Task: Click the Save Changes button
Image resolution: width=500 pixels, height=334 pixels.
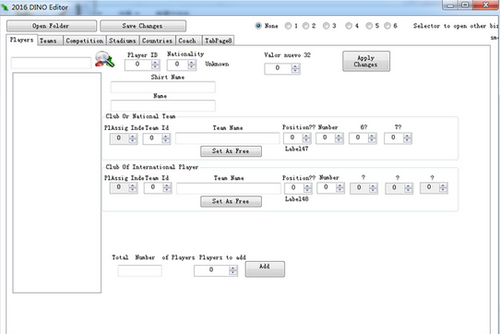Action: (x=143, y=26)
